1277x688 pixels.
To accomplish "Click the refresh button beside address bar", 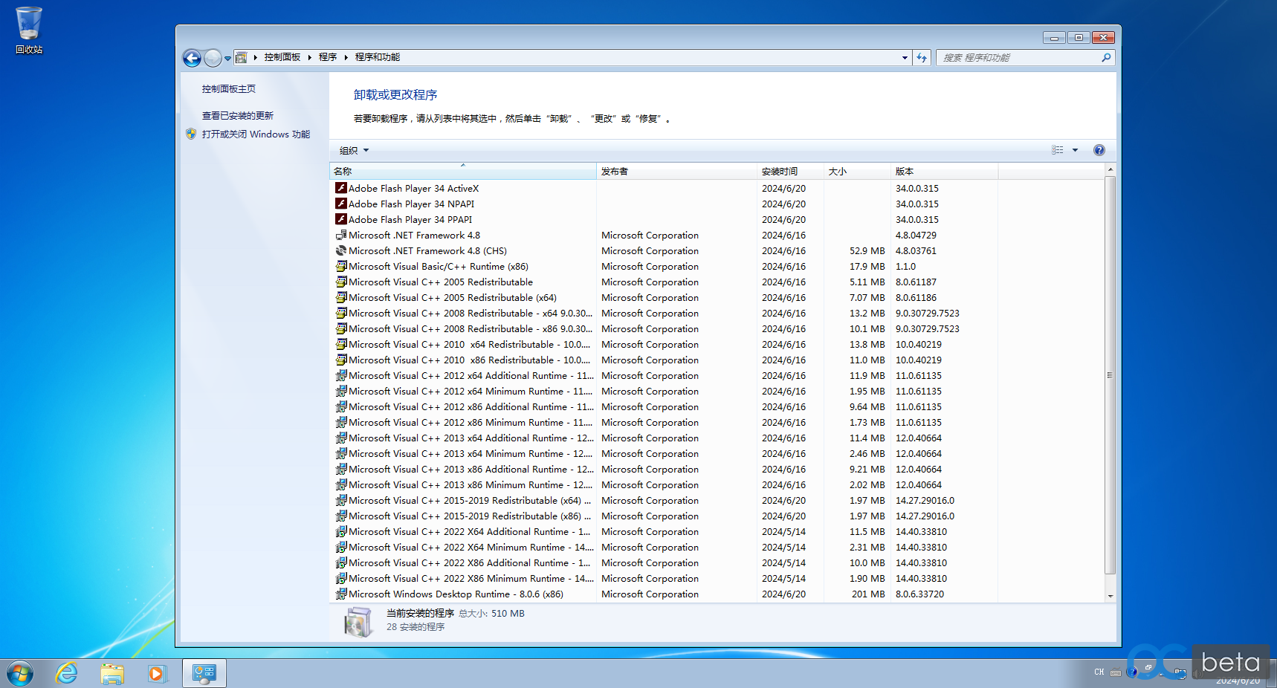I will pos(922,57).
